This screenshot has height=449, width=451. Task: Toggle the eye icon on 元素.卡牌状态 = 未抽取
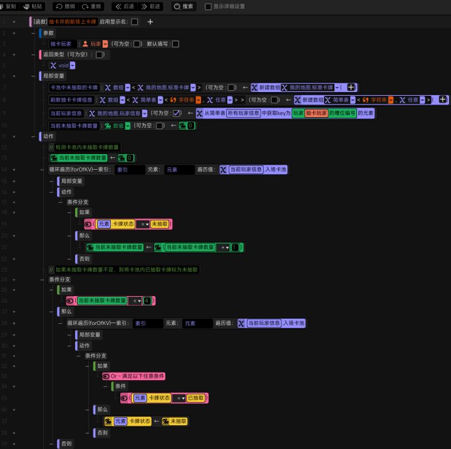point(88,224)
